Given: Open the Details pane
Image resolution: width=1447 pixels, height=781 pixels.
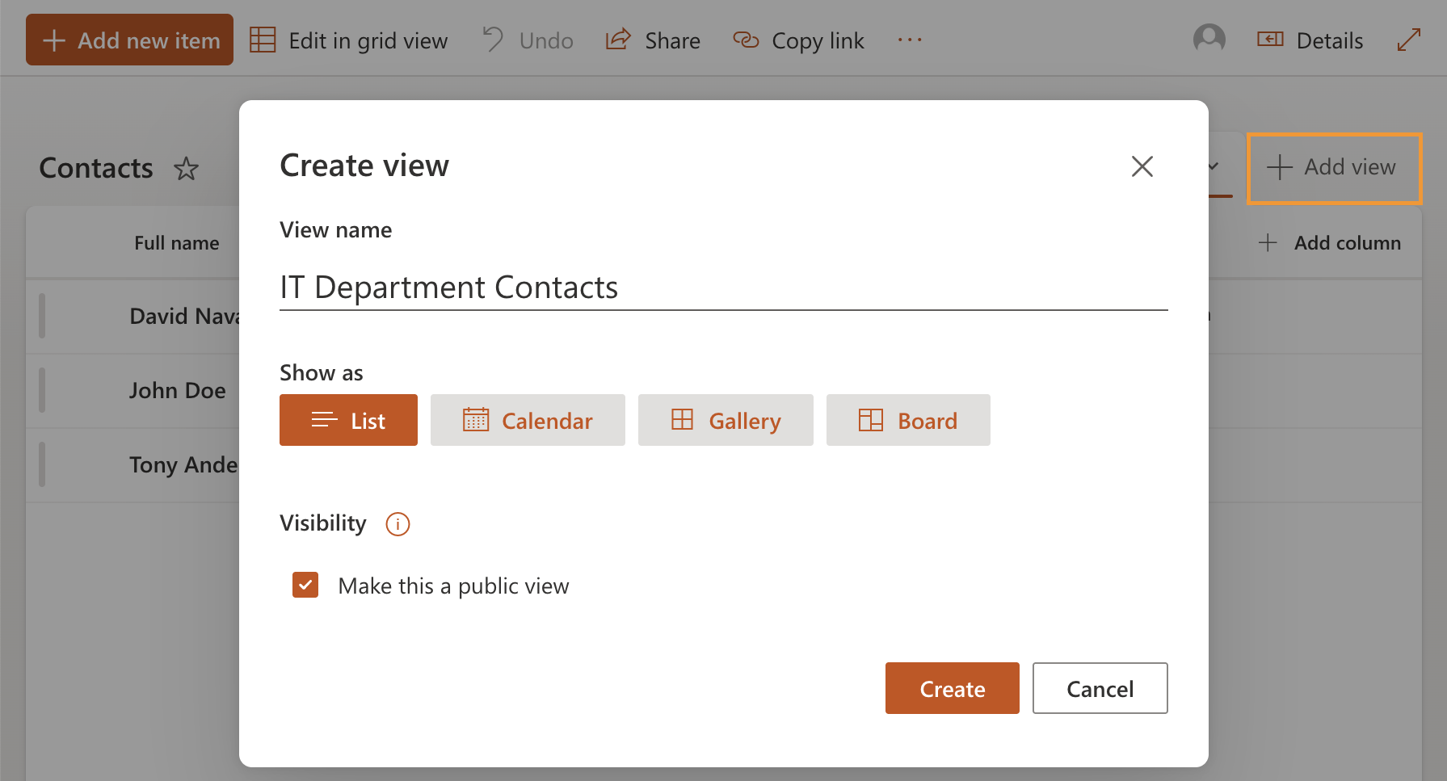Looking at the screenshot, I should coord(1310,40).
